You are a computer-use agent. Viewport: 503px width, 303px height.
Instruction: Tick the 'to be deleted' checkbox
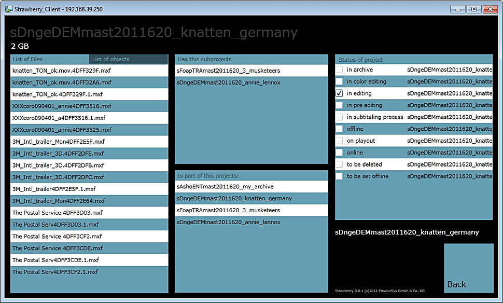tap(339, 164)
